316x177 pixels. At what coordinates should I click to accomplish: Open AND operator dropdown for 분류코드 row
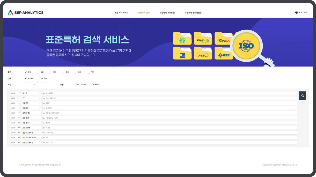click(15, 103)
